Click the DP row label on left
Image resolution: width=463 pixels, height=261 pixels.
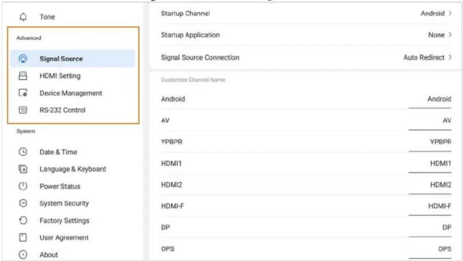(x=165, y=227)
